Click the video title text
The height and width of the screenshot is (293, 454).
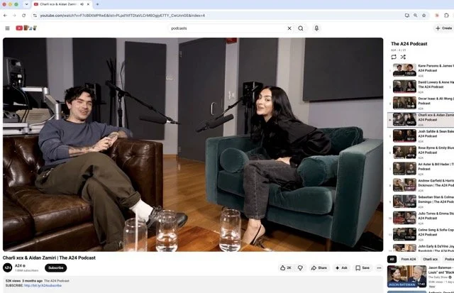[x=49, y=258]
